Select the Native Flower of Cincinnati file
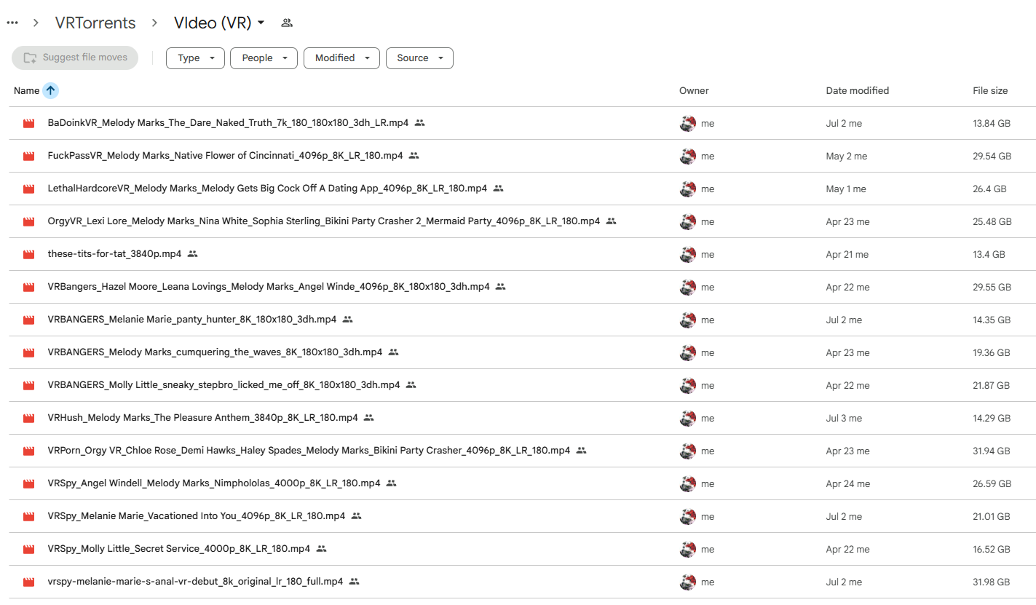The image size is (1036, 605). [x=225, y=156]
